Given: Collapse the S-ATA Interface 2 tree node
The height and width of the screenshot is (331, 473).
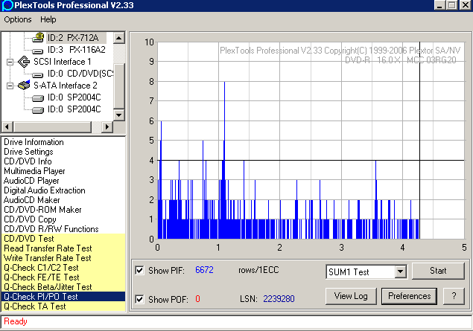Looking at the screenshot, I should coord(10,86).
